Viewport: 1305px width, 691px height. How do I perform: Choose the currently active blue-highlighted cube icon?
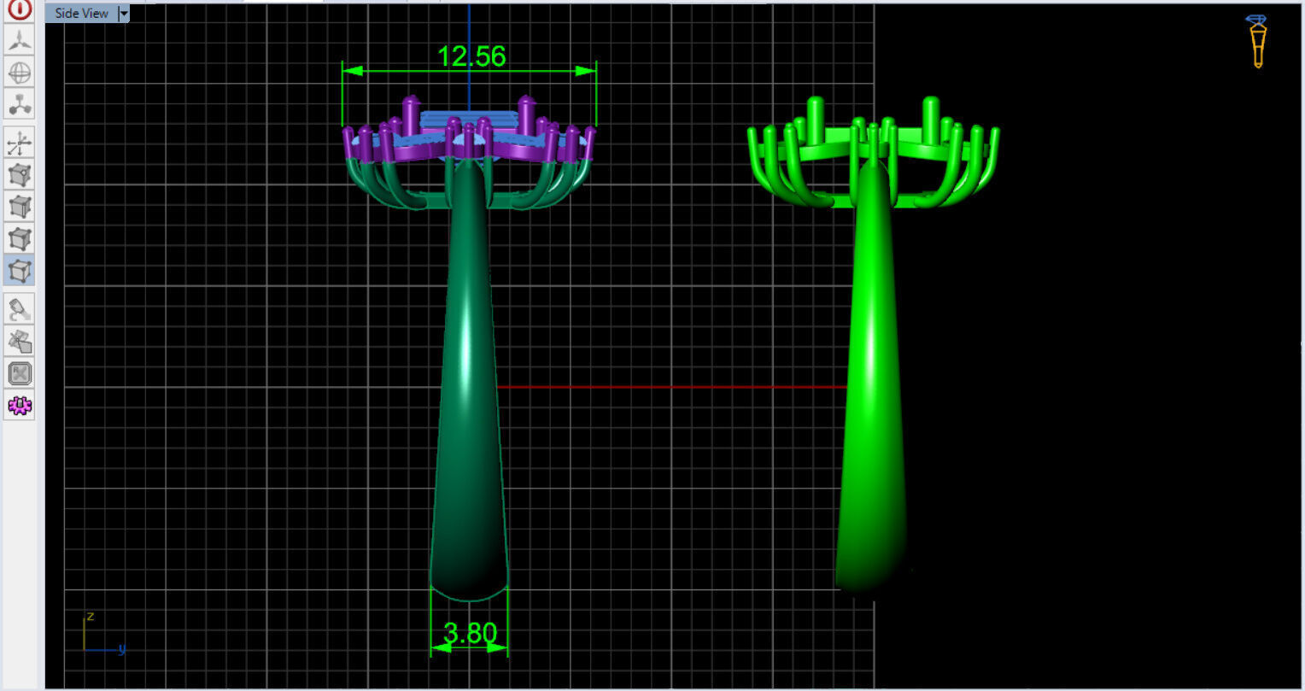(x=20, y=270)
